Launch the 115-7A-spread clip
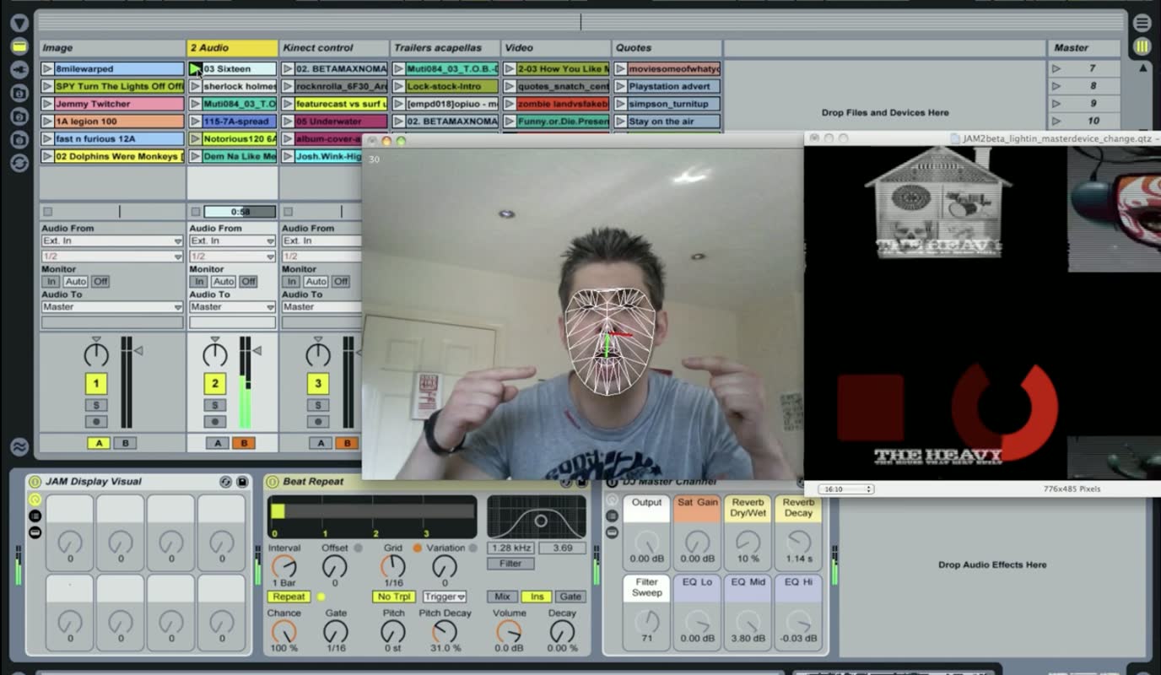This screenshot has width=1161, height=675. coord(195,121)
